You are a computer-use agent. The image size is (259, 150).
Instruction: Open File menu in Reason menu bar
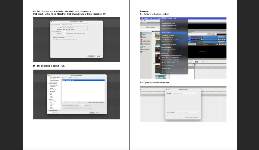click(151, 18)
